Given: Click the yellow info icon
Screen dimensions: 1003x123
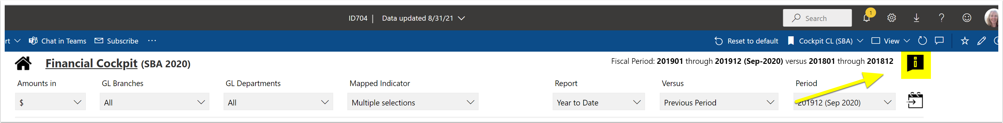Looking at the screenshot, I should pyautogui.click(x=915, y=64).
